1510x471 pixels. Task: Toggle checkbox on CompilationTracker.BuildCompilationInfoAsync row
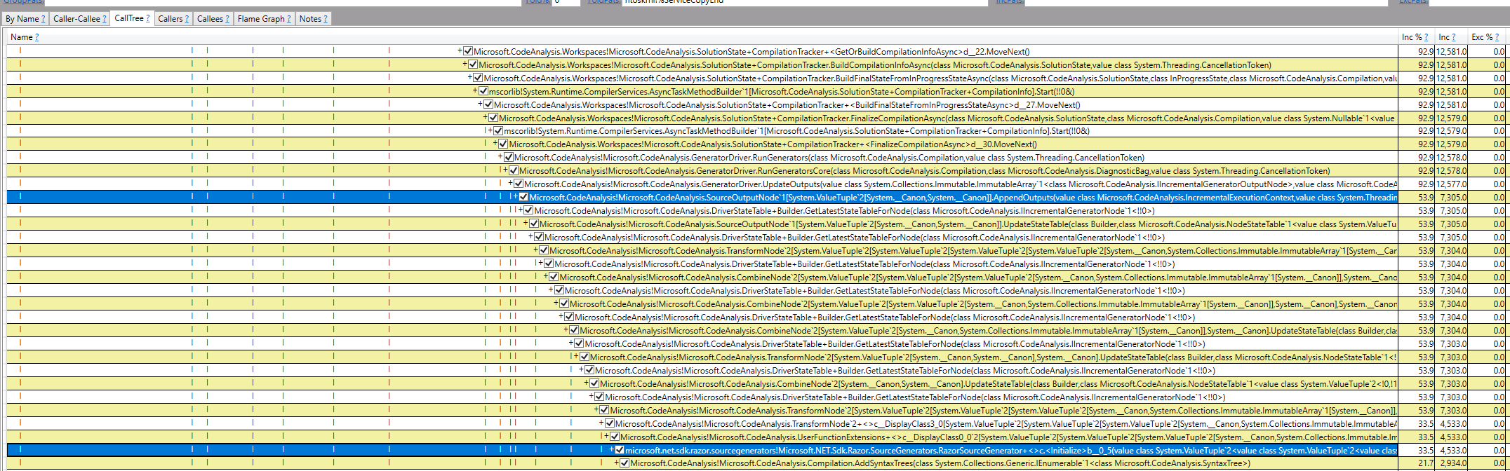[473, 64]
